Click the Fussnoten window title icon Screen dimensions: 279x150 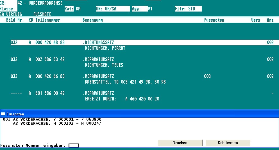point(3,114)
